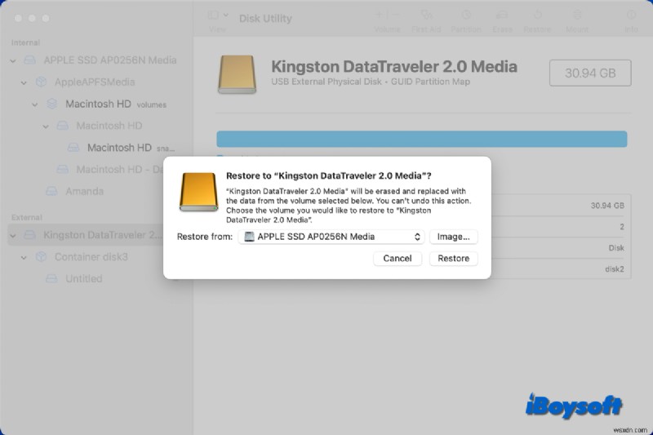The image size is (653, 435).
Task: Cancel the restore dialog
Action: click(398, 258)
